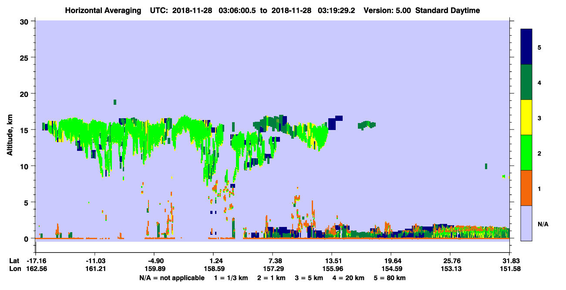Click the y-axis tick label 30

pos(25,21)
